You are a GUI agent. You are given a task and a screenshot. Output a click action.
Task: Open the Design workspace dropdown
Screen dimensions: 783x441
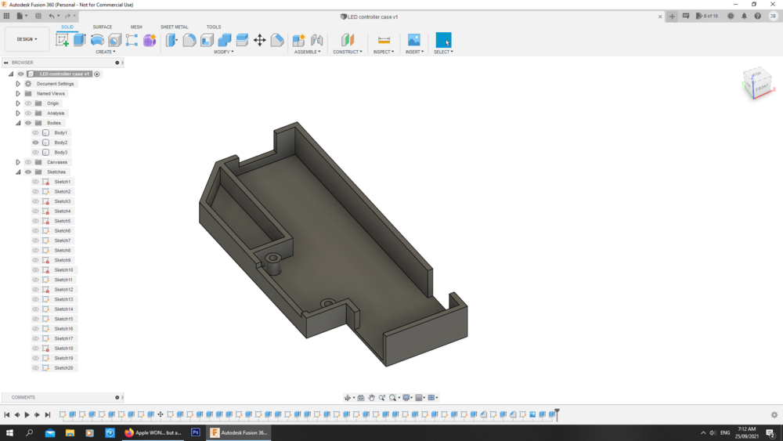[27, 39]
